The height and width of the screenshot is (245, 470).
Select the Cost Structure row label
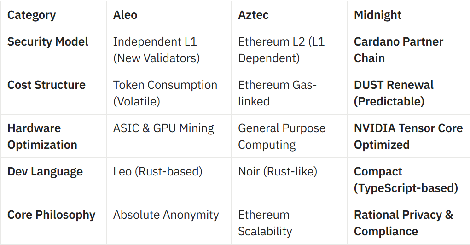tap(46, 85)
